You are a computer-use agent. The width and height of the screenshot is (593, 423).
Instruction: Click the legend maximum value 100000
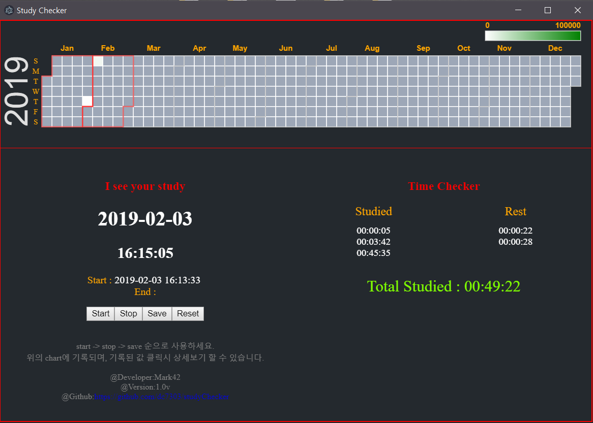click(x=568, y=25)
